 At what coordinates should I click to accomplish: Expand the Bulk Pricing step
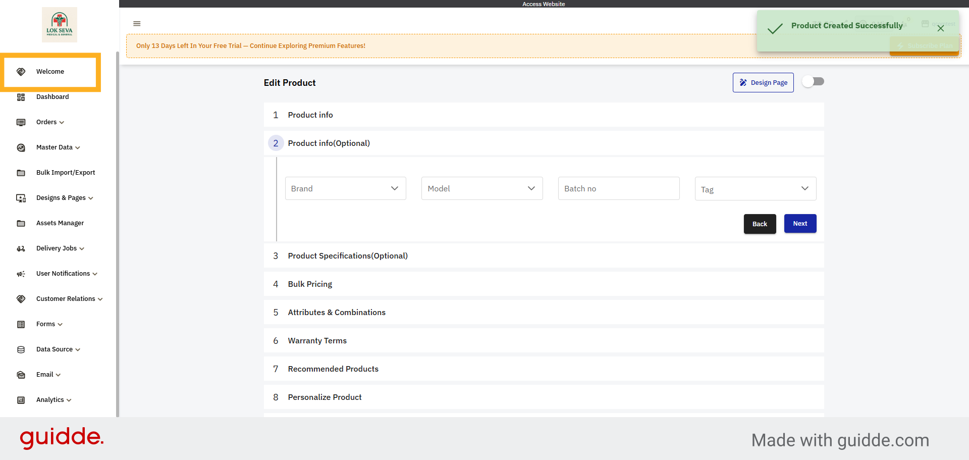[310, 284]
